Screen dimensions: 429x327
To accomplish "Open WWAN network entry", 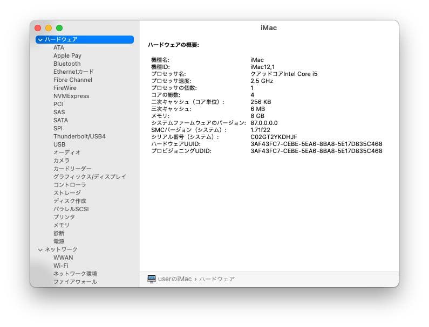I will click(63, 258).
